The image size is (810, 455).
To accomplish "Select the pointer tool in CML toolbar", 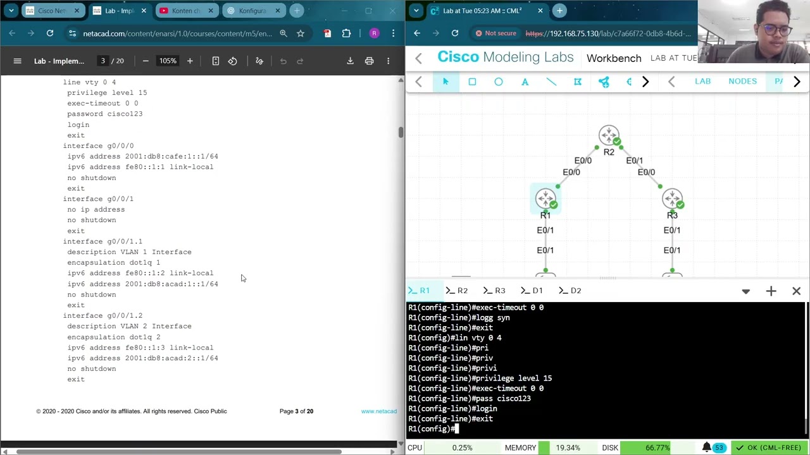I will click(x=445, y=82).
